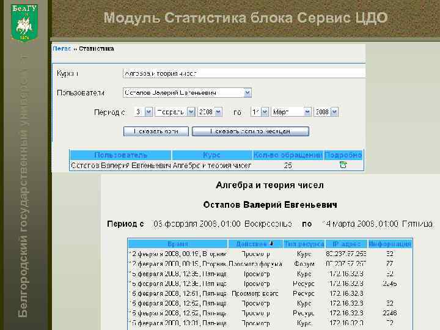Sort log by Тип ресурса column header

click(304, 244)
